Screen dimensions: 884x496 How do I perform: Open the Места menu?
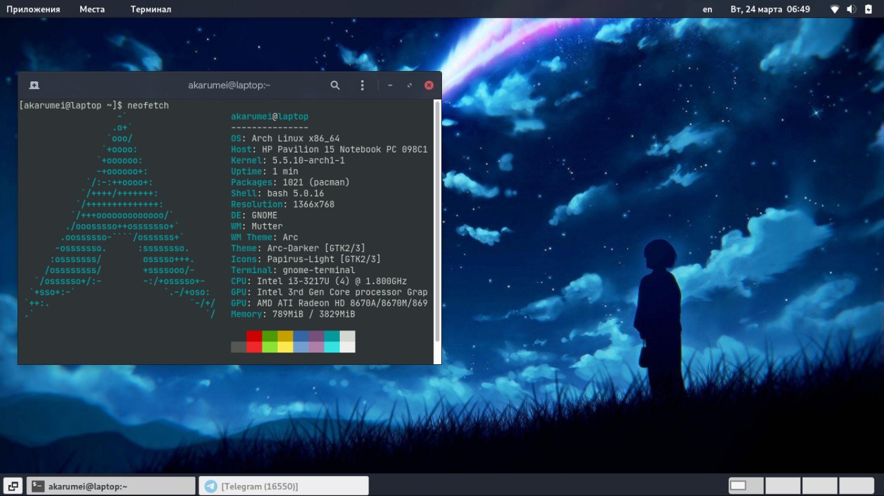tap(92, 9)
